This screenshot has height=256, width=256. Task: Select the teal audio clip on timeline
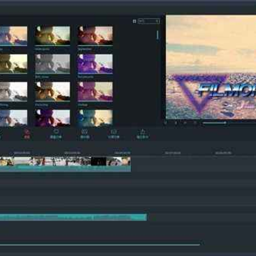coord(73,217)
